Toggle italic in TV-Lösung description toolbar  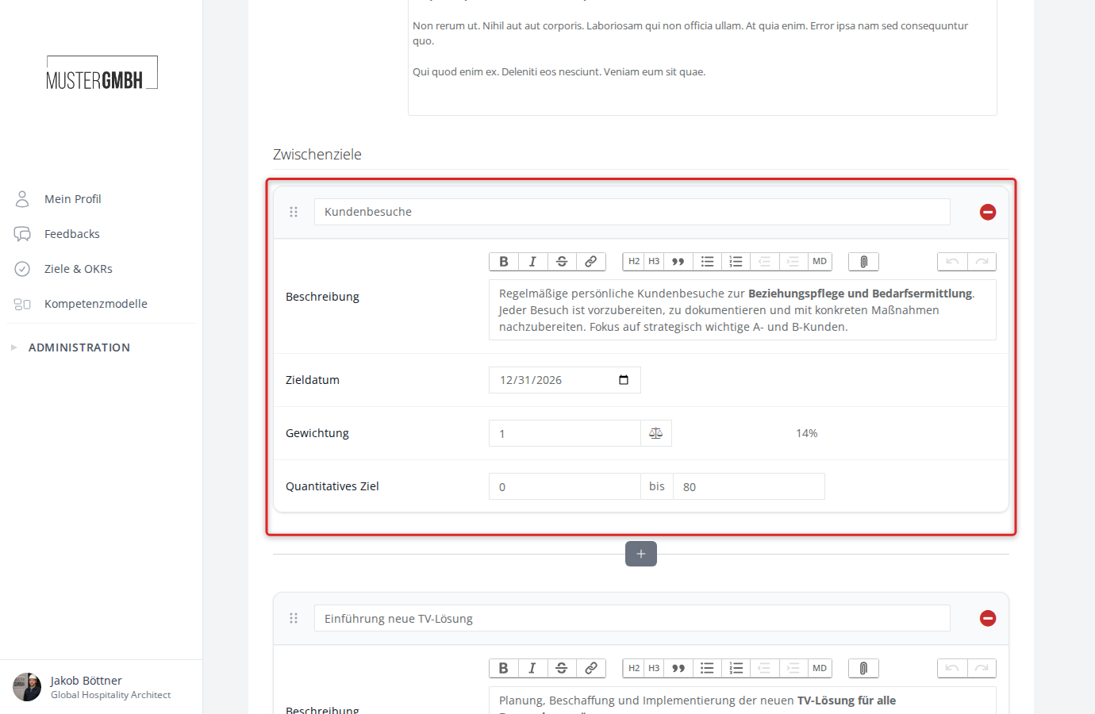pyautogui.click(x=532, y=668)
